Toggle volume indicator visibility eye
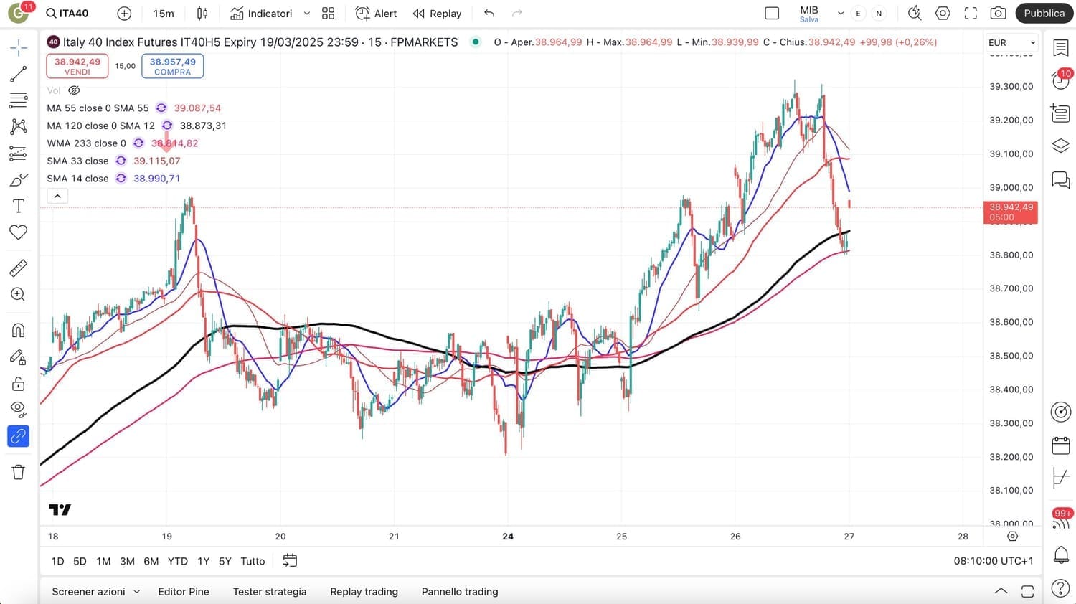 tap(74, 90)
